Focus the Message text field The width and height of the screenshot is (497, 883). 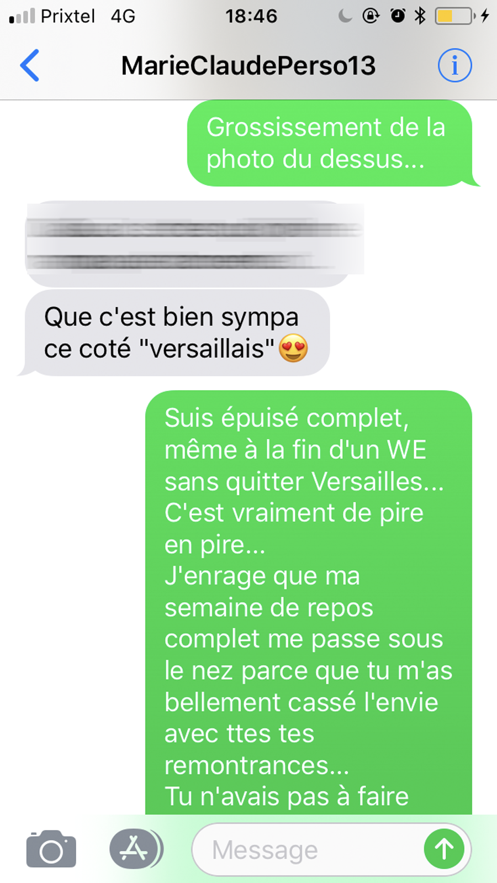331,849
